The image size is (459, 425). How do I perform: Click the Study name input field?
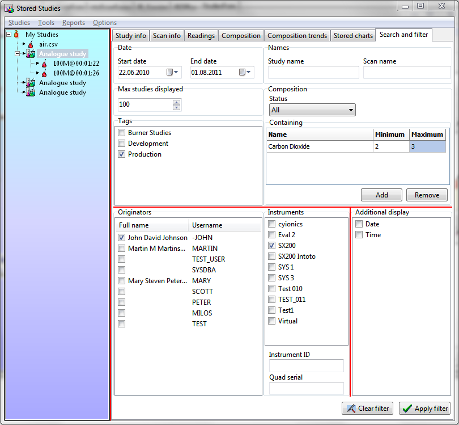(x=313, y=73)
